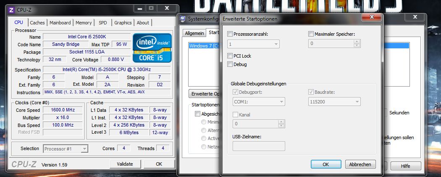Toggle the Kanal checkbox
The image size is (441, 177).
pos(235,114)
